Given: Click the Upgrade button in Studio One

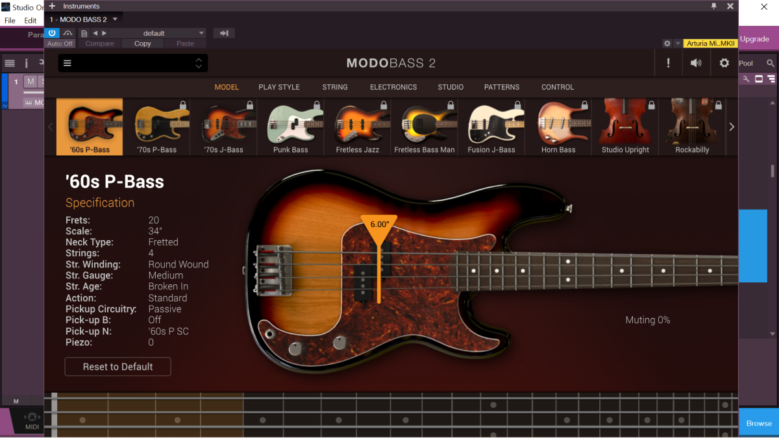Looking at the screenshot, I should [x=754, y=39].
